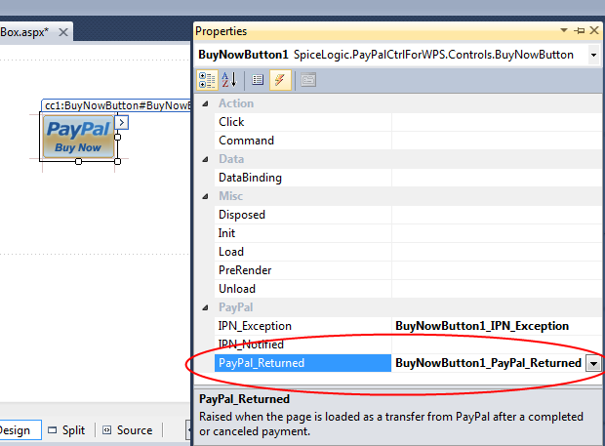
Task: Toggle auto-hide pin on Properties panel
Action: (x=580, y=32)
